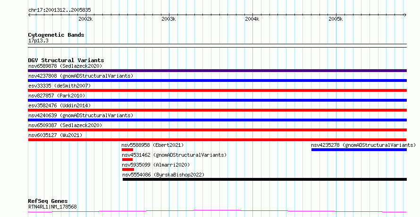
Task: Open the nsv4240639 (gnomADStructuralVariants) label
Action: pyautogui.click(x=81, y=115)
